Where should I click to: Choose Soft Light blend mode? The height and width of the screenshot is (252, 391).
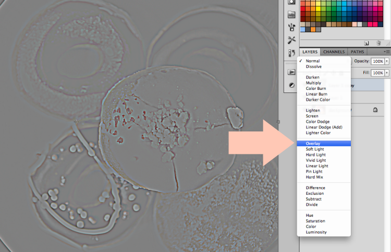(x=324, y=149)
